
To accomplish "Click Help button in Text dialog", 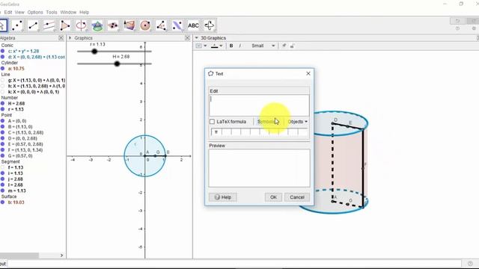I will (x=223, y=197).
